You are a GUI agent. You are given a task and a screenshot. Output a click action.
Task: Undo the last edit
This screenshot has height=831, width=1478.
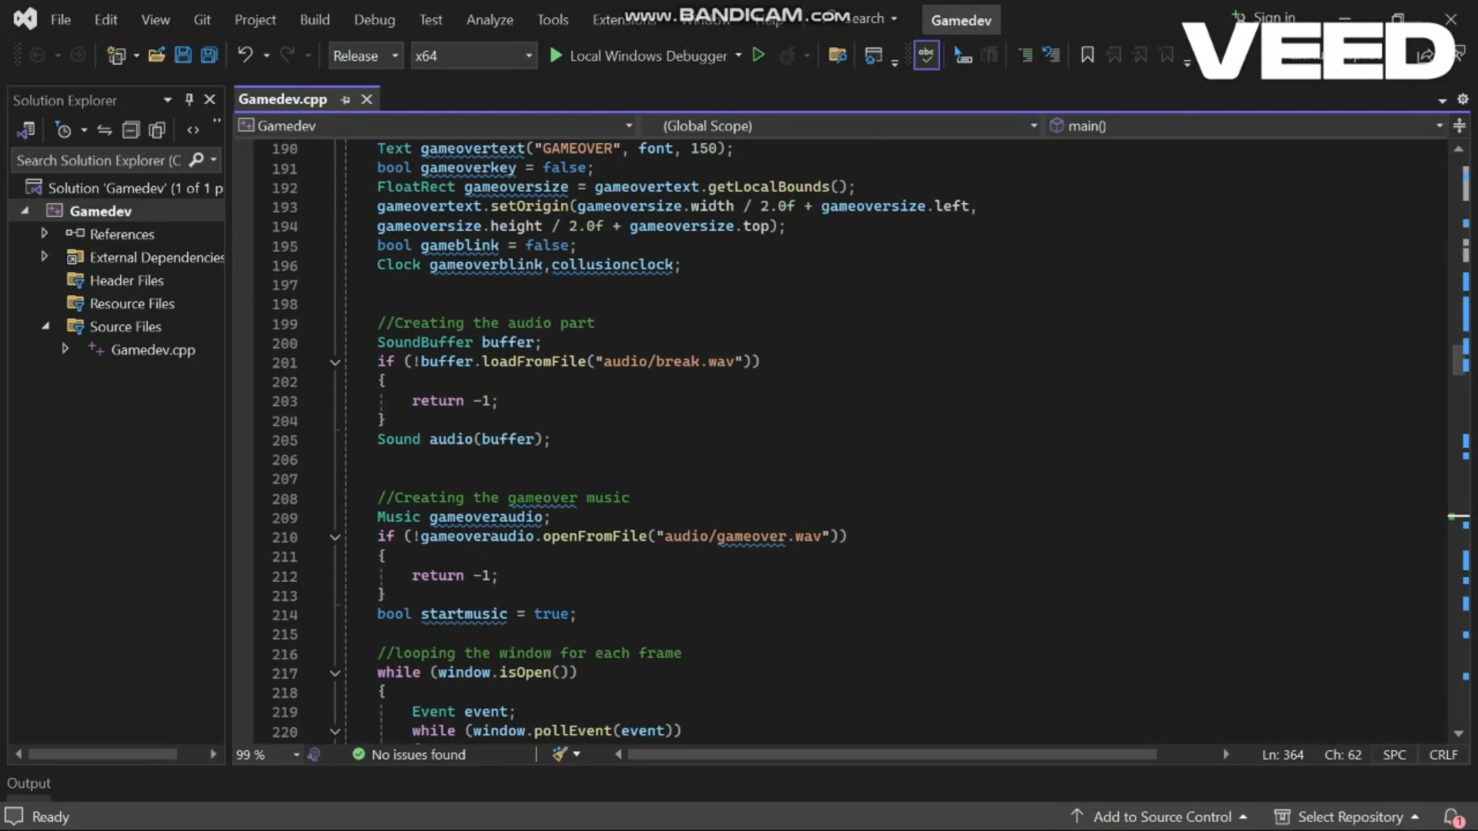point(244,55)
